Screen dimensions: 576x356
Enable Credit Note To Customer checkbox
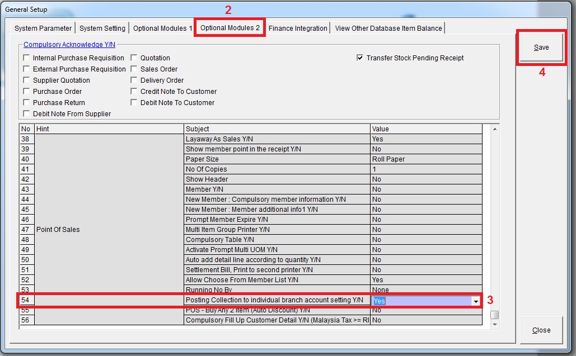pyautogui.click(x=134, y=92)
